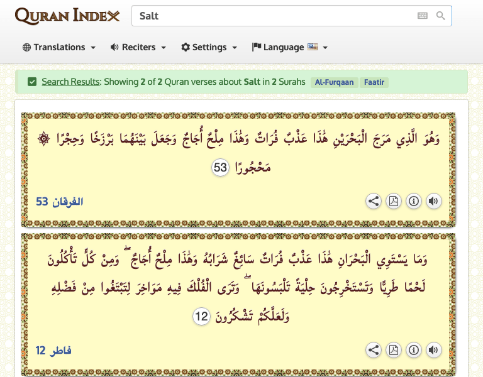Filter by Al-Furqaan surah tag

click(x=334, y=82)
